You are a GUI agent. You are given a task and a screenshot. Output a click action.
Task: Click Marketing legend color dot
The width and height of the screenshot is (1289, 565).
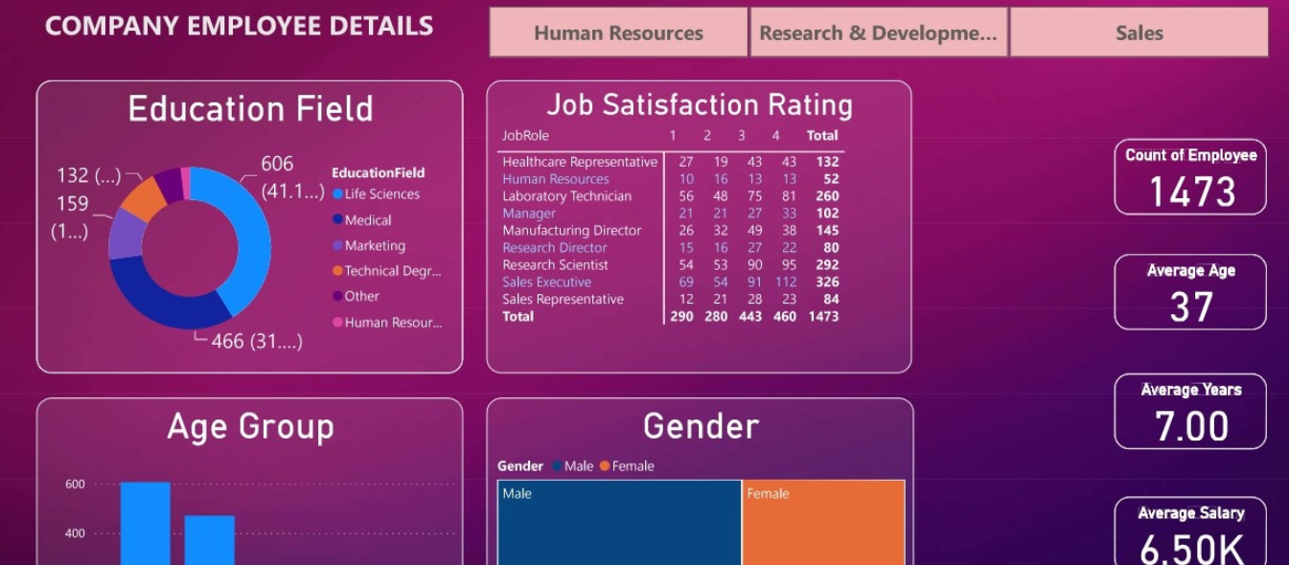pos(337,245)
